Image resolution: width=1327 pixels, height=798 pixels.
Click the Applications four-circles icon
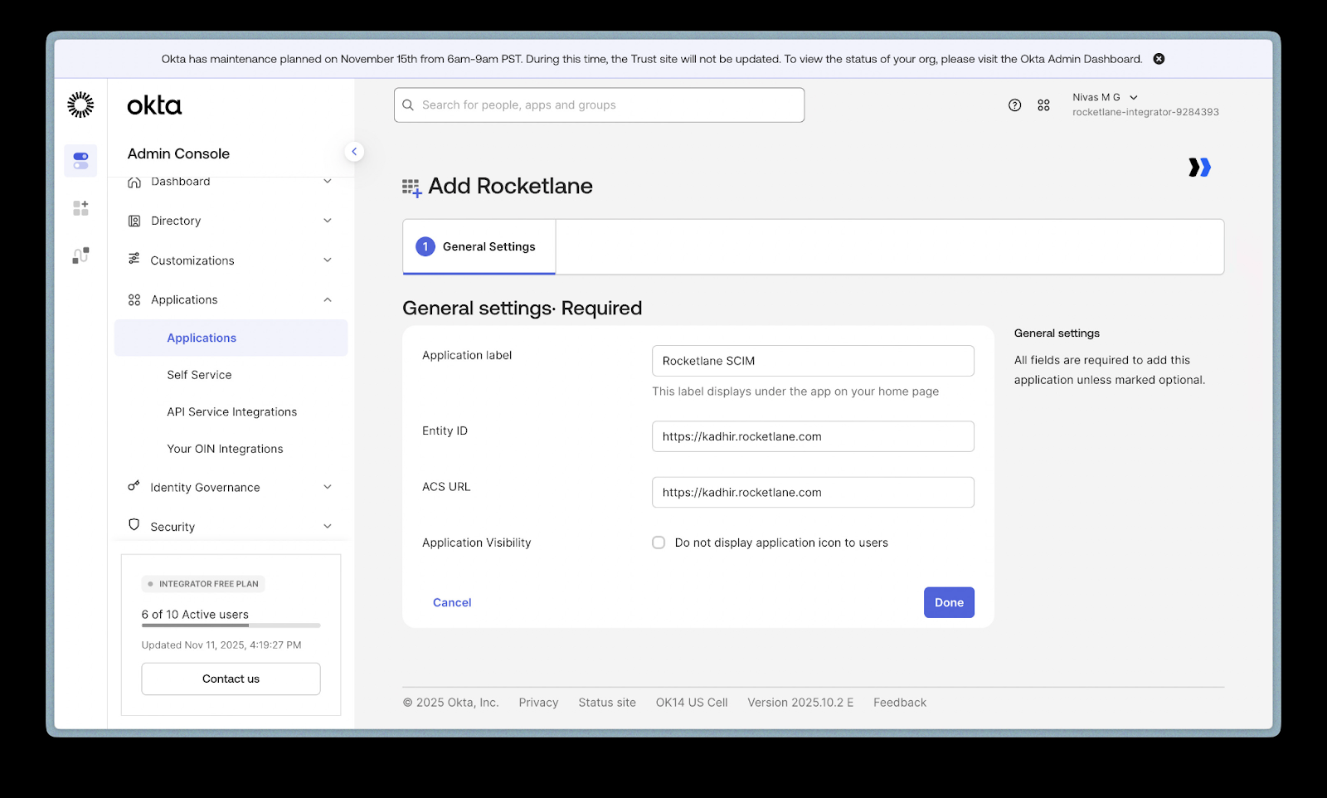134,299
